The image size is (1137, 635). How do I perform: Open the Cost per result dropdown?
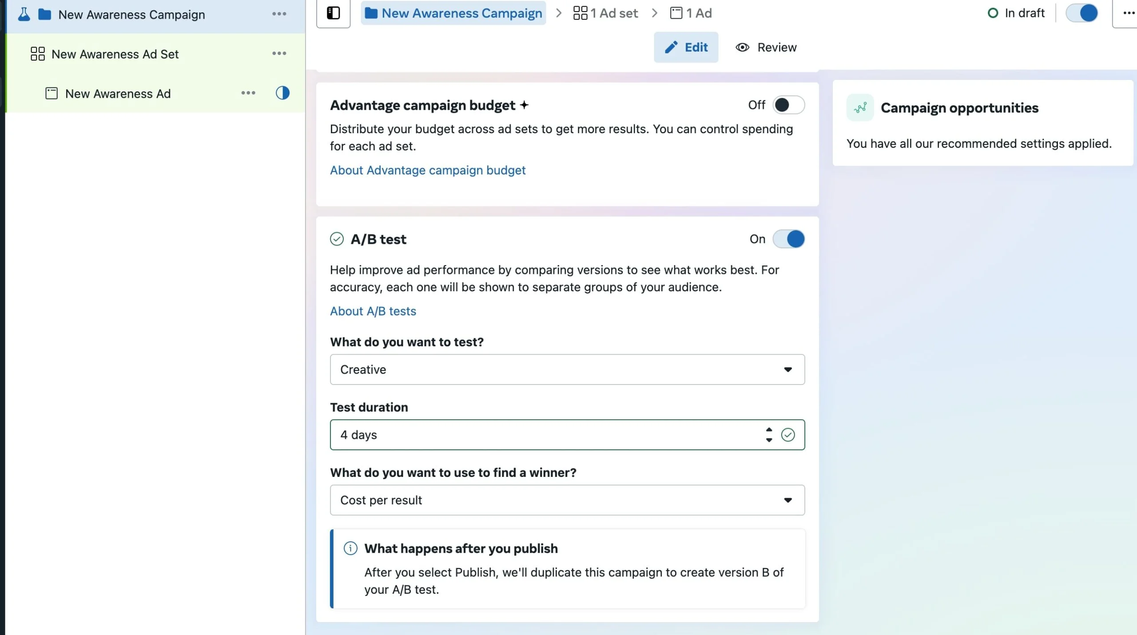tap(567, 500)
